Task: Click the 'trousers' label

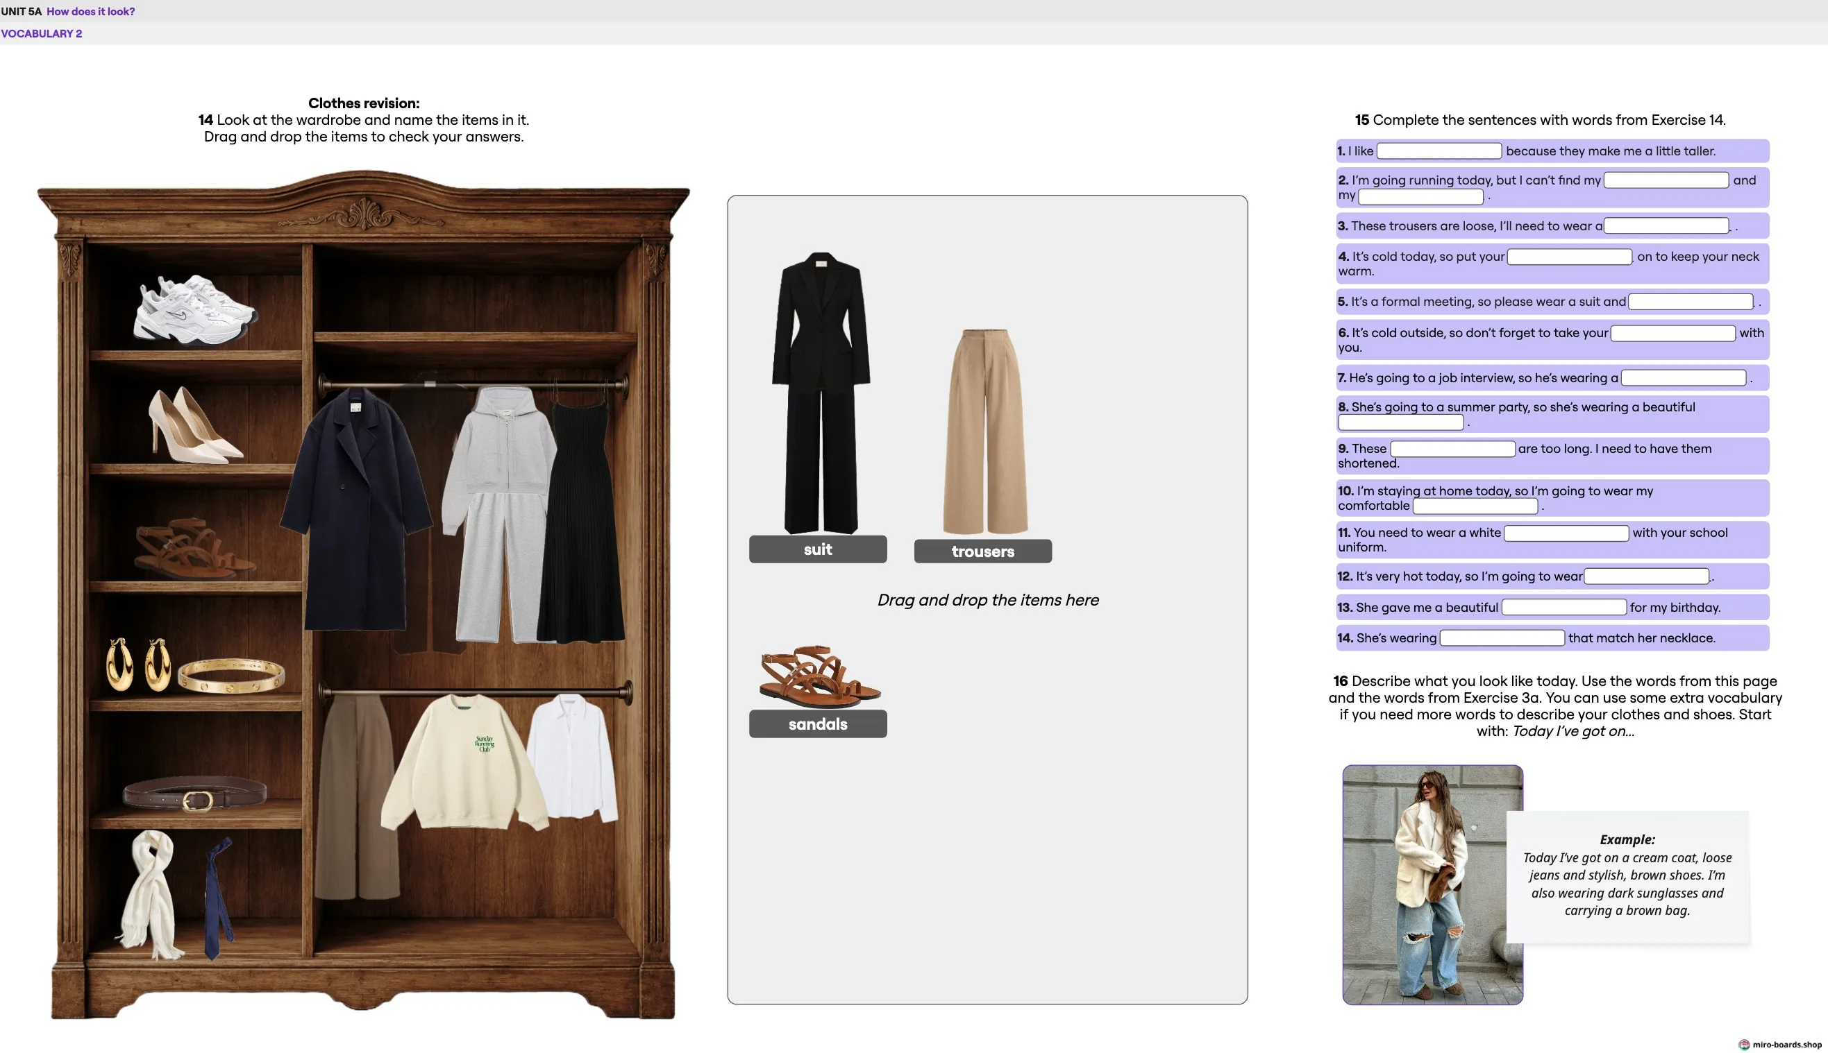Action: (983, 551)
